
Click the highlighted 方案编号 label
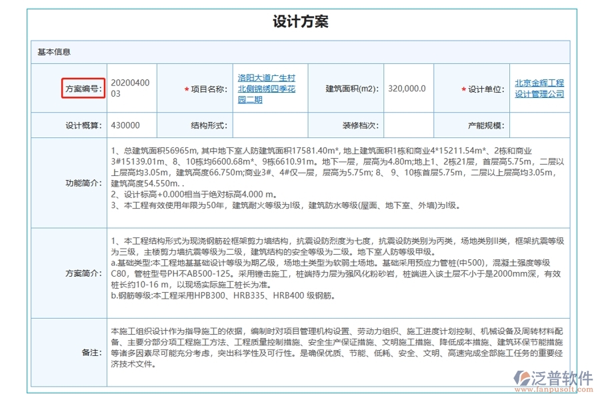point(83,88)
